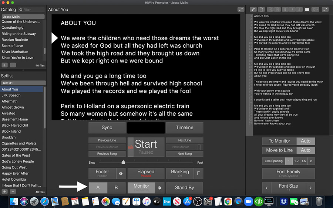The image size is (333, 208).
Task: Click the speed slider handle
Action: tap(123, 163)
